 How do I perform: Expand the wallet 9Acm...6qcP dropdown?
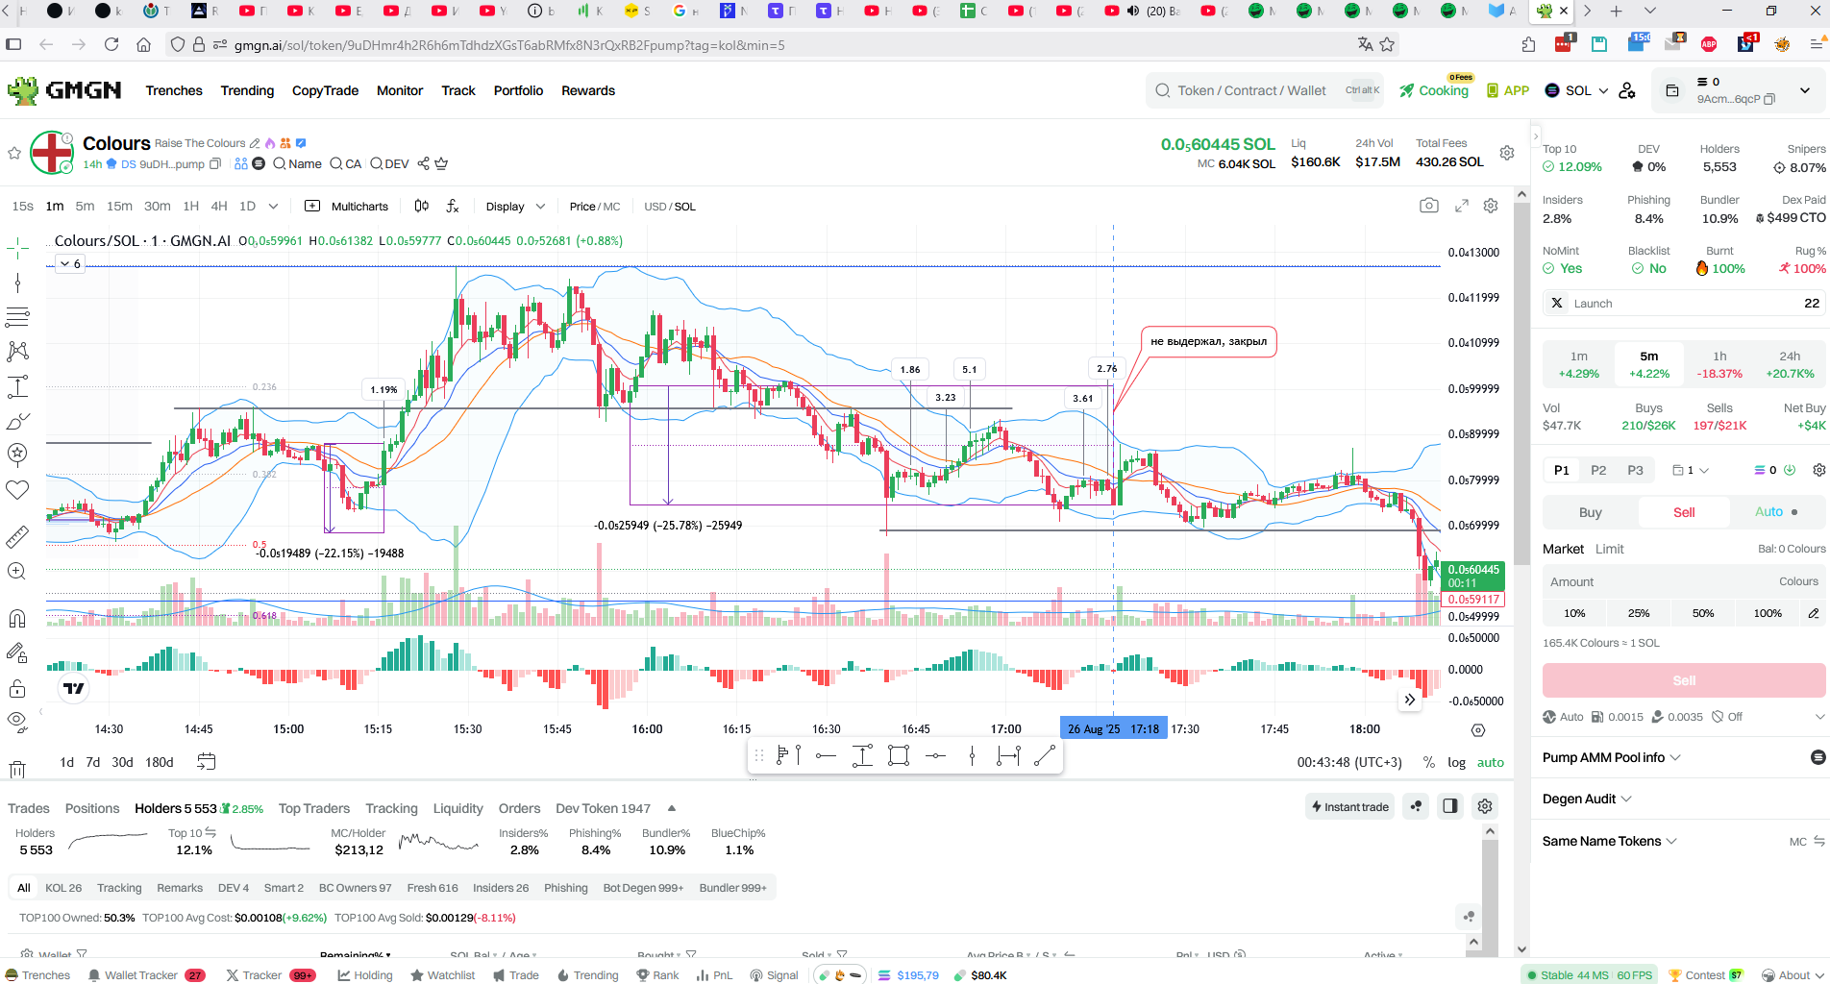coord(1805,90)
